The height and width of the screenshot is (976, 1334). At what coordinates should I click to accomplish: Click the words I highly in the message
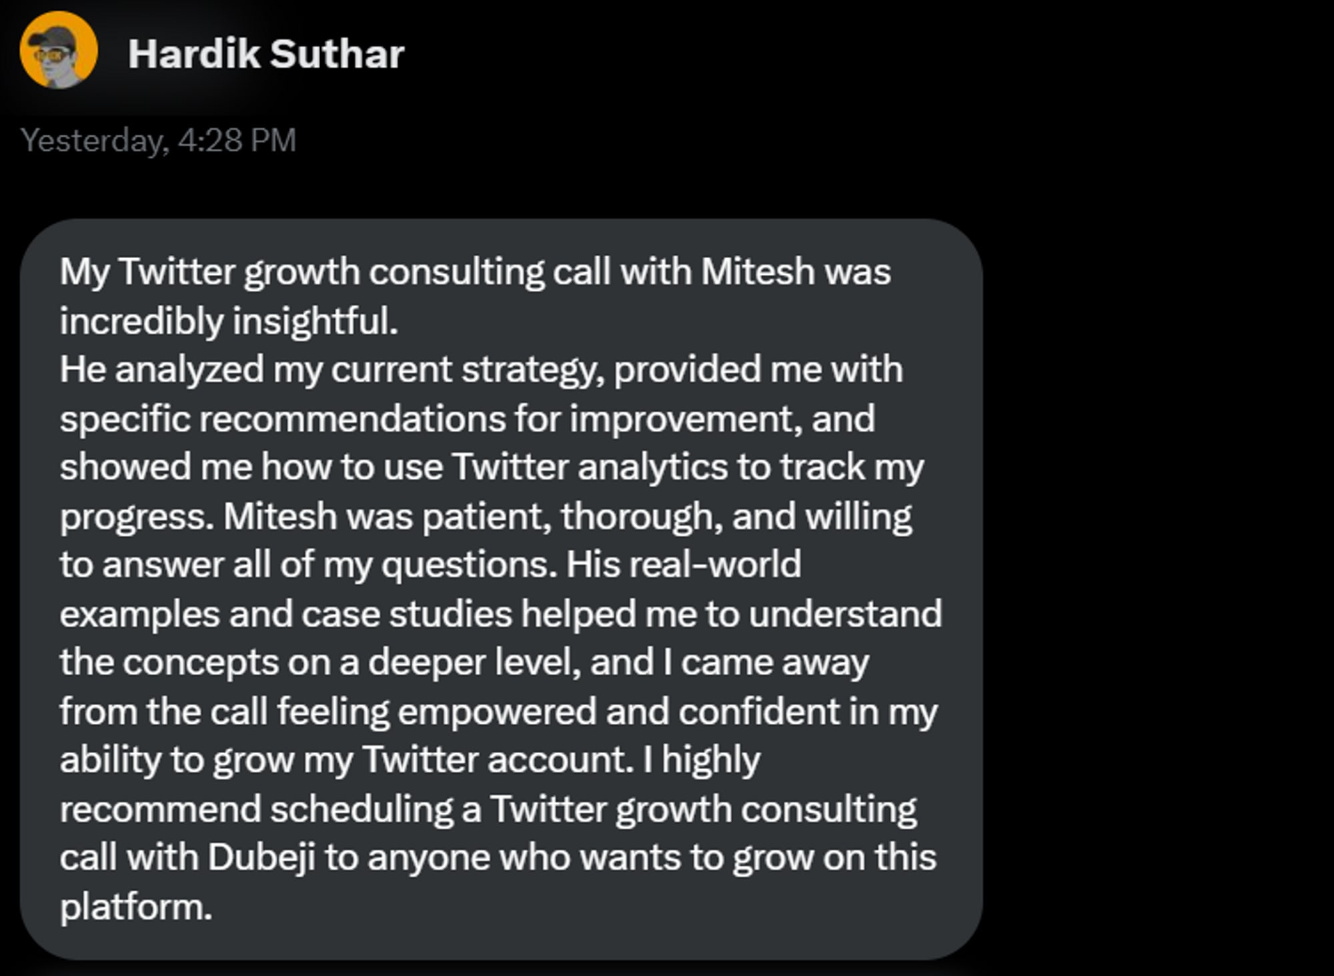click(702, 760)
